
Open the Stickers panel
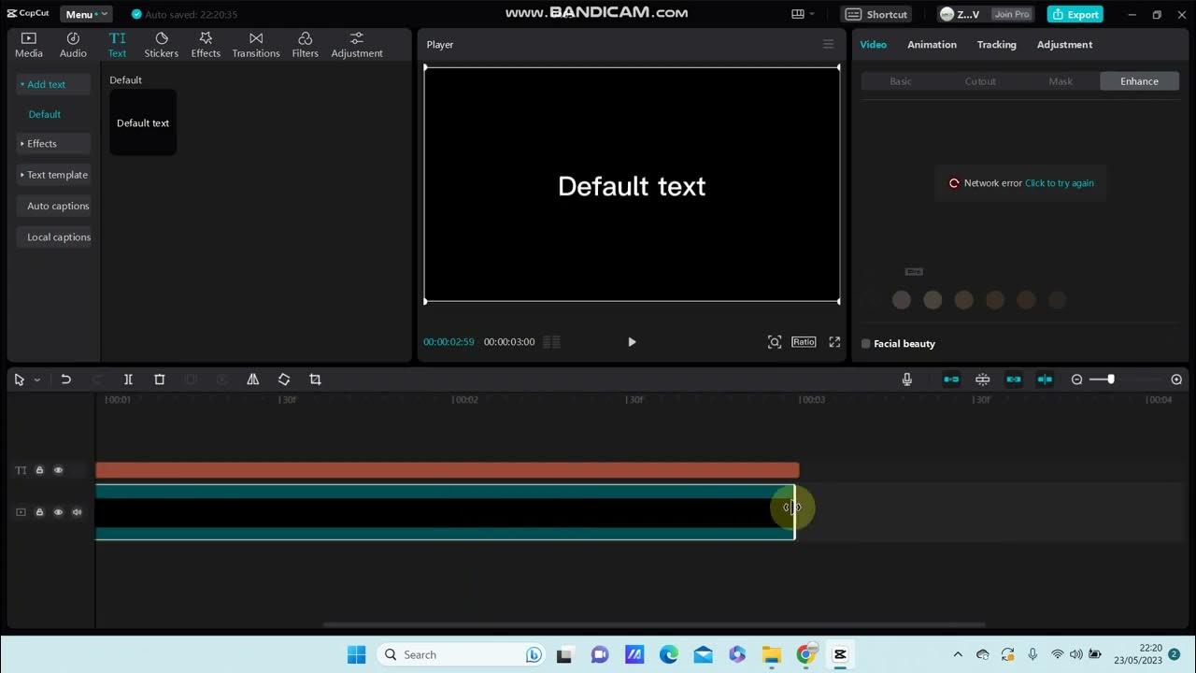(162, 45)
